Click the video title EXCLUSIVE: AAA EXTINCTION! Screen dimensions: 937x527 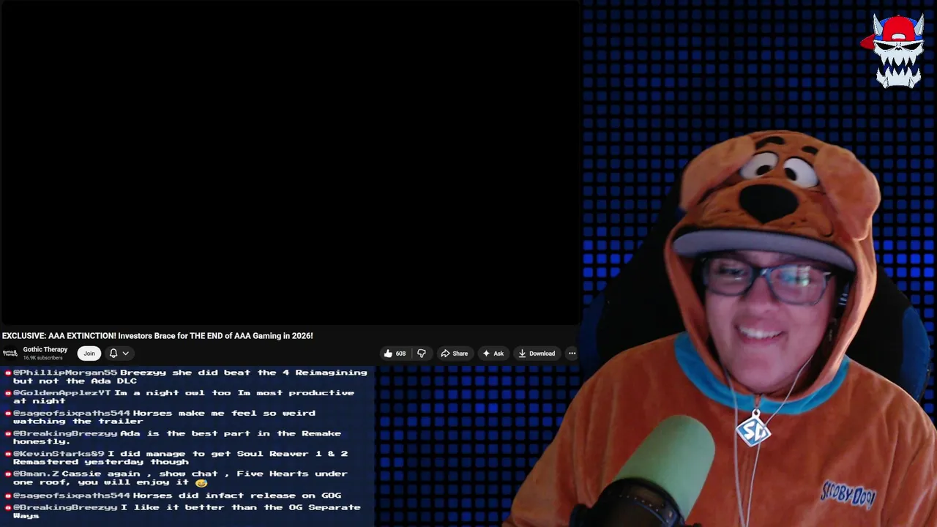[157, 336]
